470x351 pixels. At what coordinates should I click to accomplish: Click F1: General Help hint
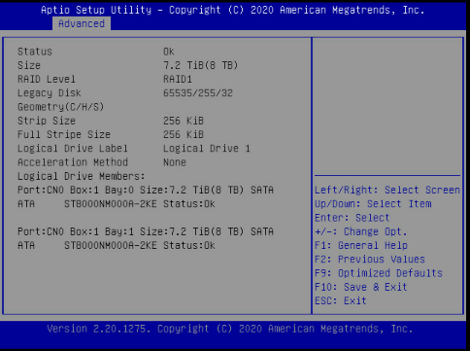click(361, 245)
